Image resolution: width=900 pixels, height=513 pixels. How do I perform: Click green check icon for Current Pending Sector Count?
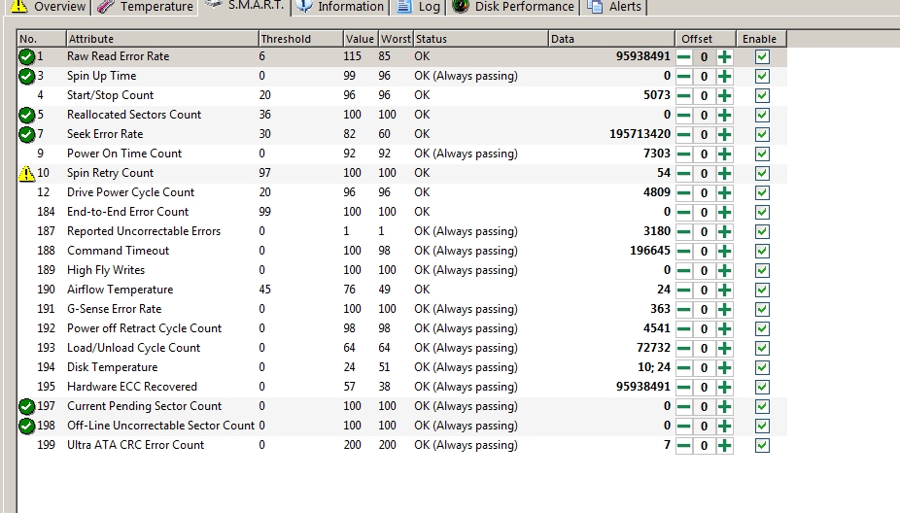point(27,406)
